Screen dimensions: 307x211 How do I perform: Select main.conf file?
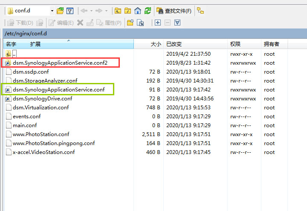click(x=25, y=125)
